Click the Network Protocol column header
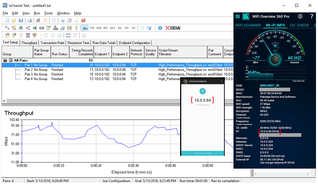This screenshot has height=184, width=318. click(x=137, y=52)
